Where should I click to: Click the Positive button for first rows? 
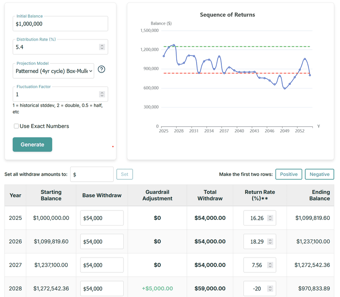(x=289, y=174)
